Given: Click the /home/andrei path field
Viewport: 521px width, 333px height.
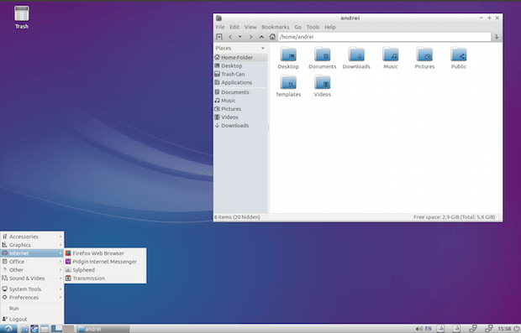Looking at the screenshot, I should click(x=384, y=37).
